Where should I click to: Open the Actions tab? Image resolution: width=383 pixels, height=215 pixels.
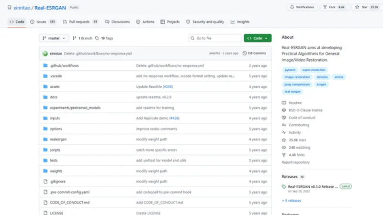point(145,21)
